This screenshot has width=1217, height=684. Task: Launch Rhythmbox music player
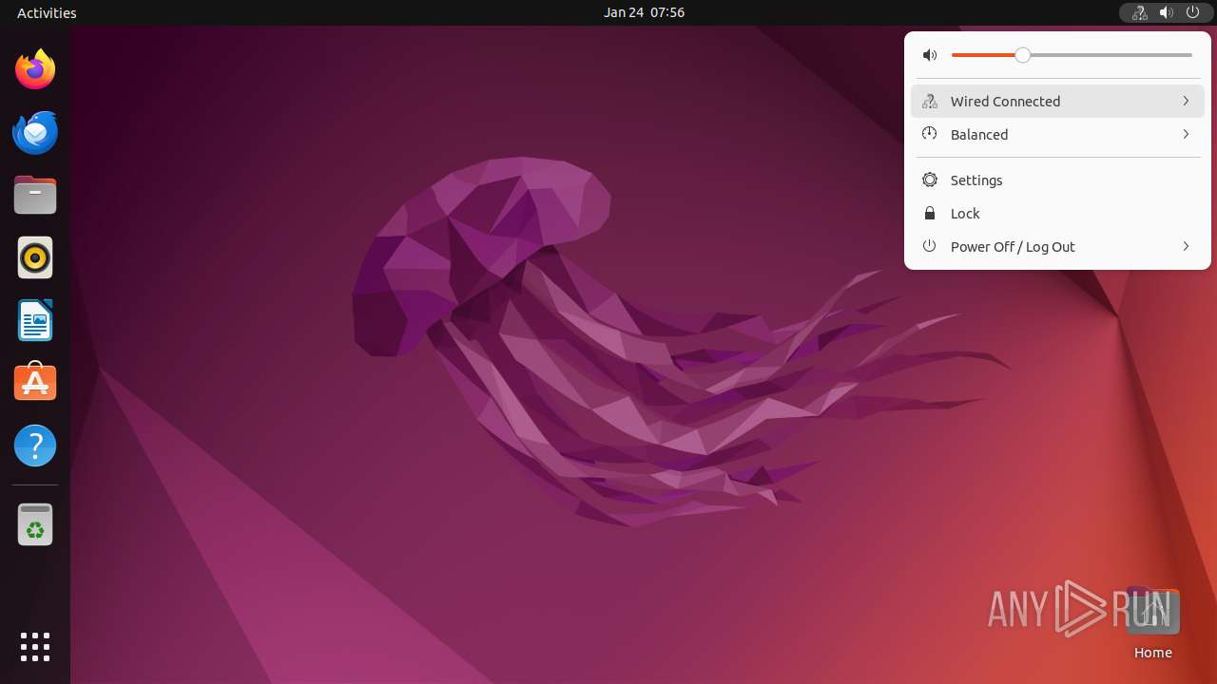[x=35, y=257]
